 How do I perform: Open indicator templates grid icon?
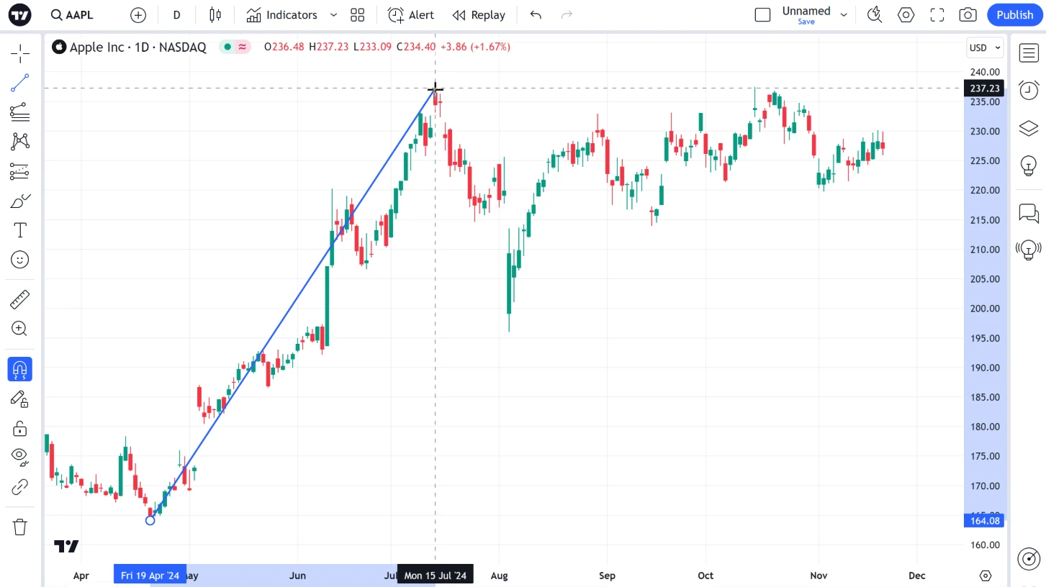[358, 15]
